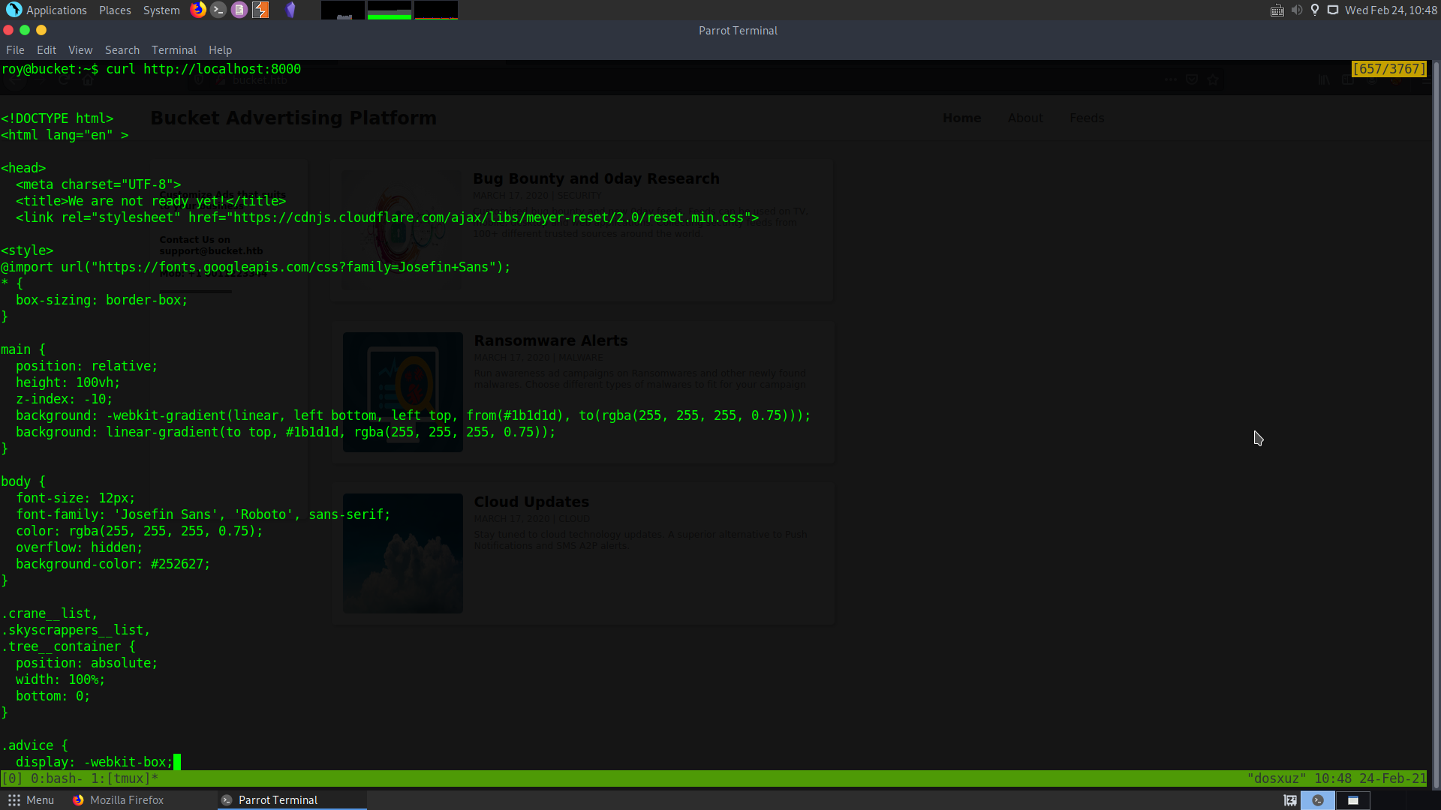The image size is (1441, 810).
Task: Open the terminal launcher in top panel
Action: 218,10
